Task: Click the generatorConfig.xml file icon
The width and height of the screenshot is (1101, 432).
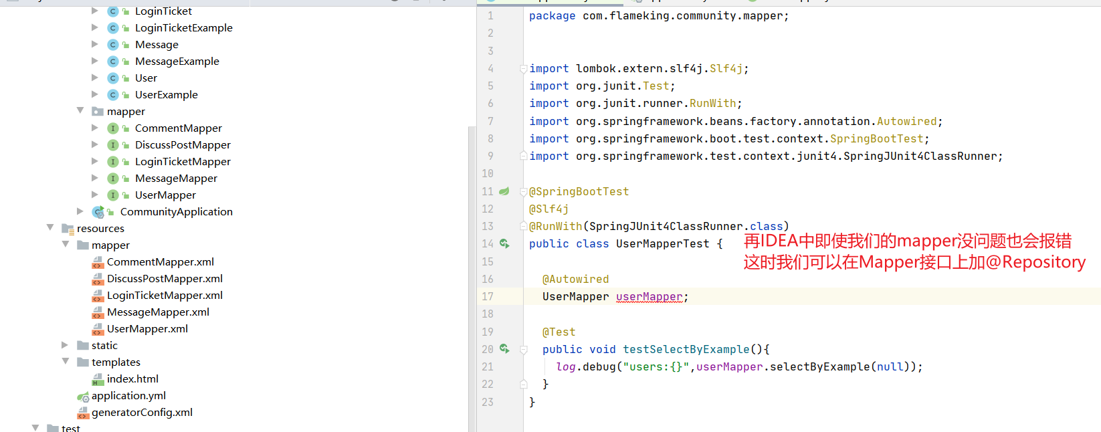Action: coord(83,413)
